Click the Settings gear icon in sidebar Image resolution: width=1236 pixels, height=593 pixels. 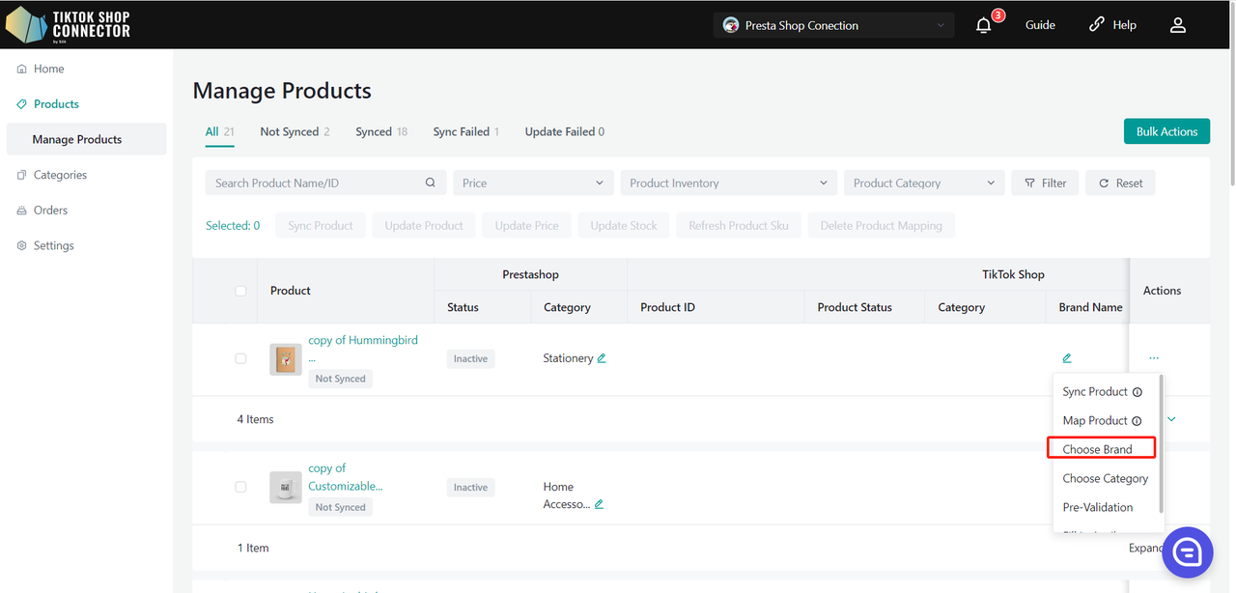tap(22, 245)
